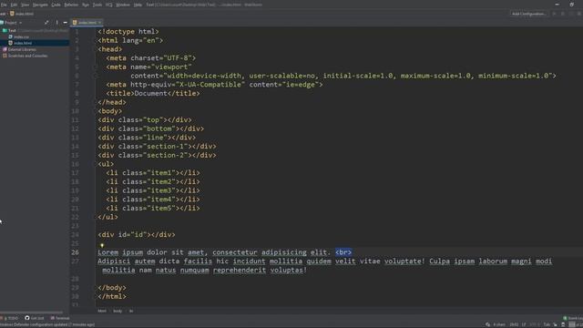This screenshot has width=583, height=328.
Task: Close the index.html editor tab
Action: coord(99,23)
